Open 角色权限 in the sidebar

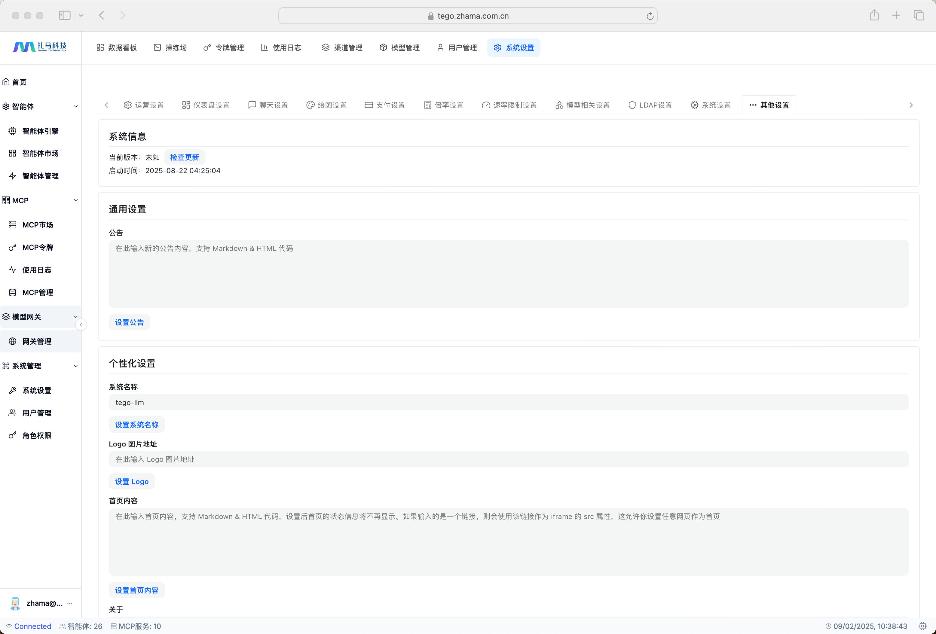(x=37, y=435)
